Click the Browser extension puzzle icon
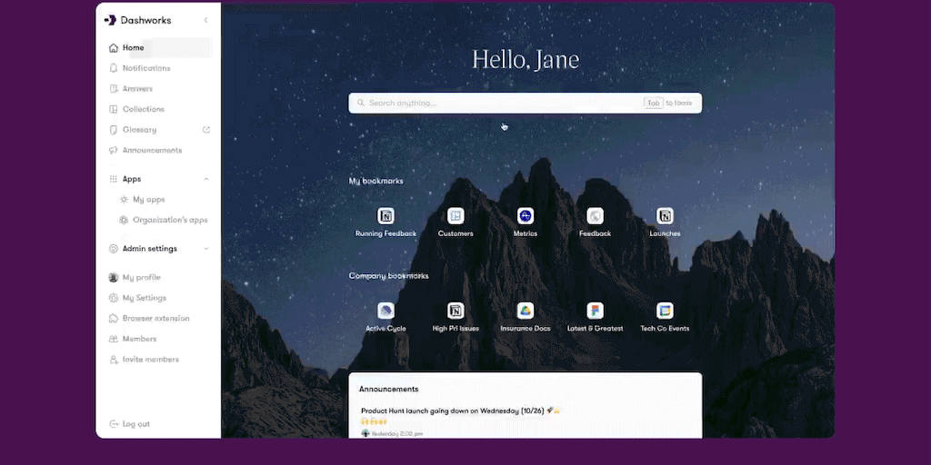The width and height of the screenshot is (931, 465). pos(114,319)
